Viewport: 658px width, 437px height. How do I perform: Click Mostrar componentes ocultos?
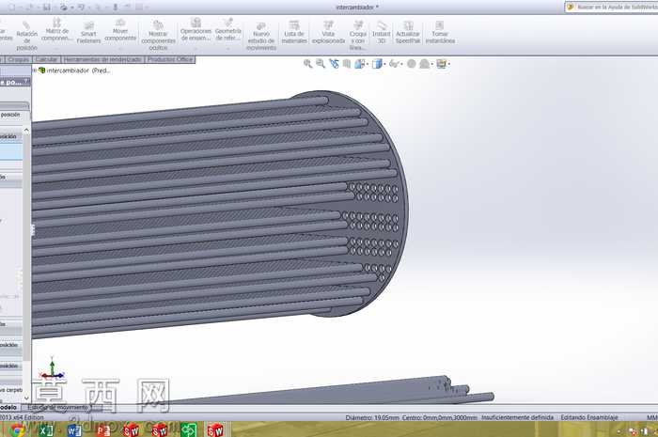coord(158,35)
